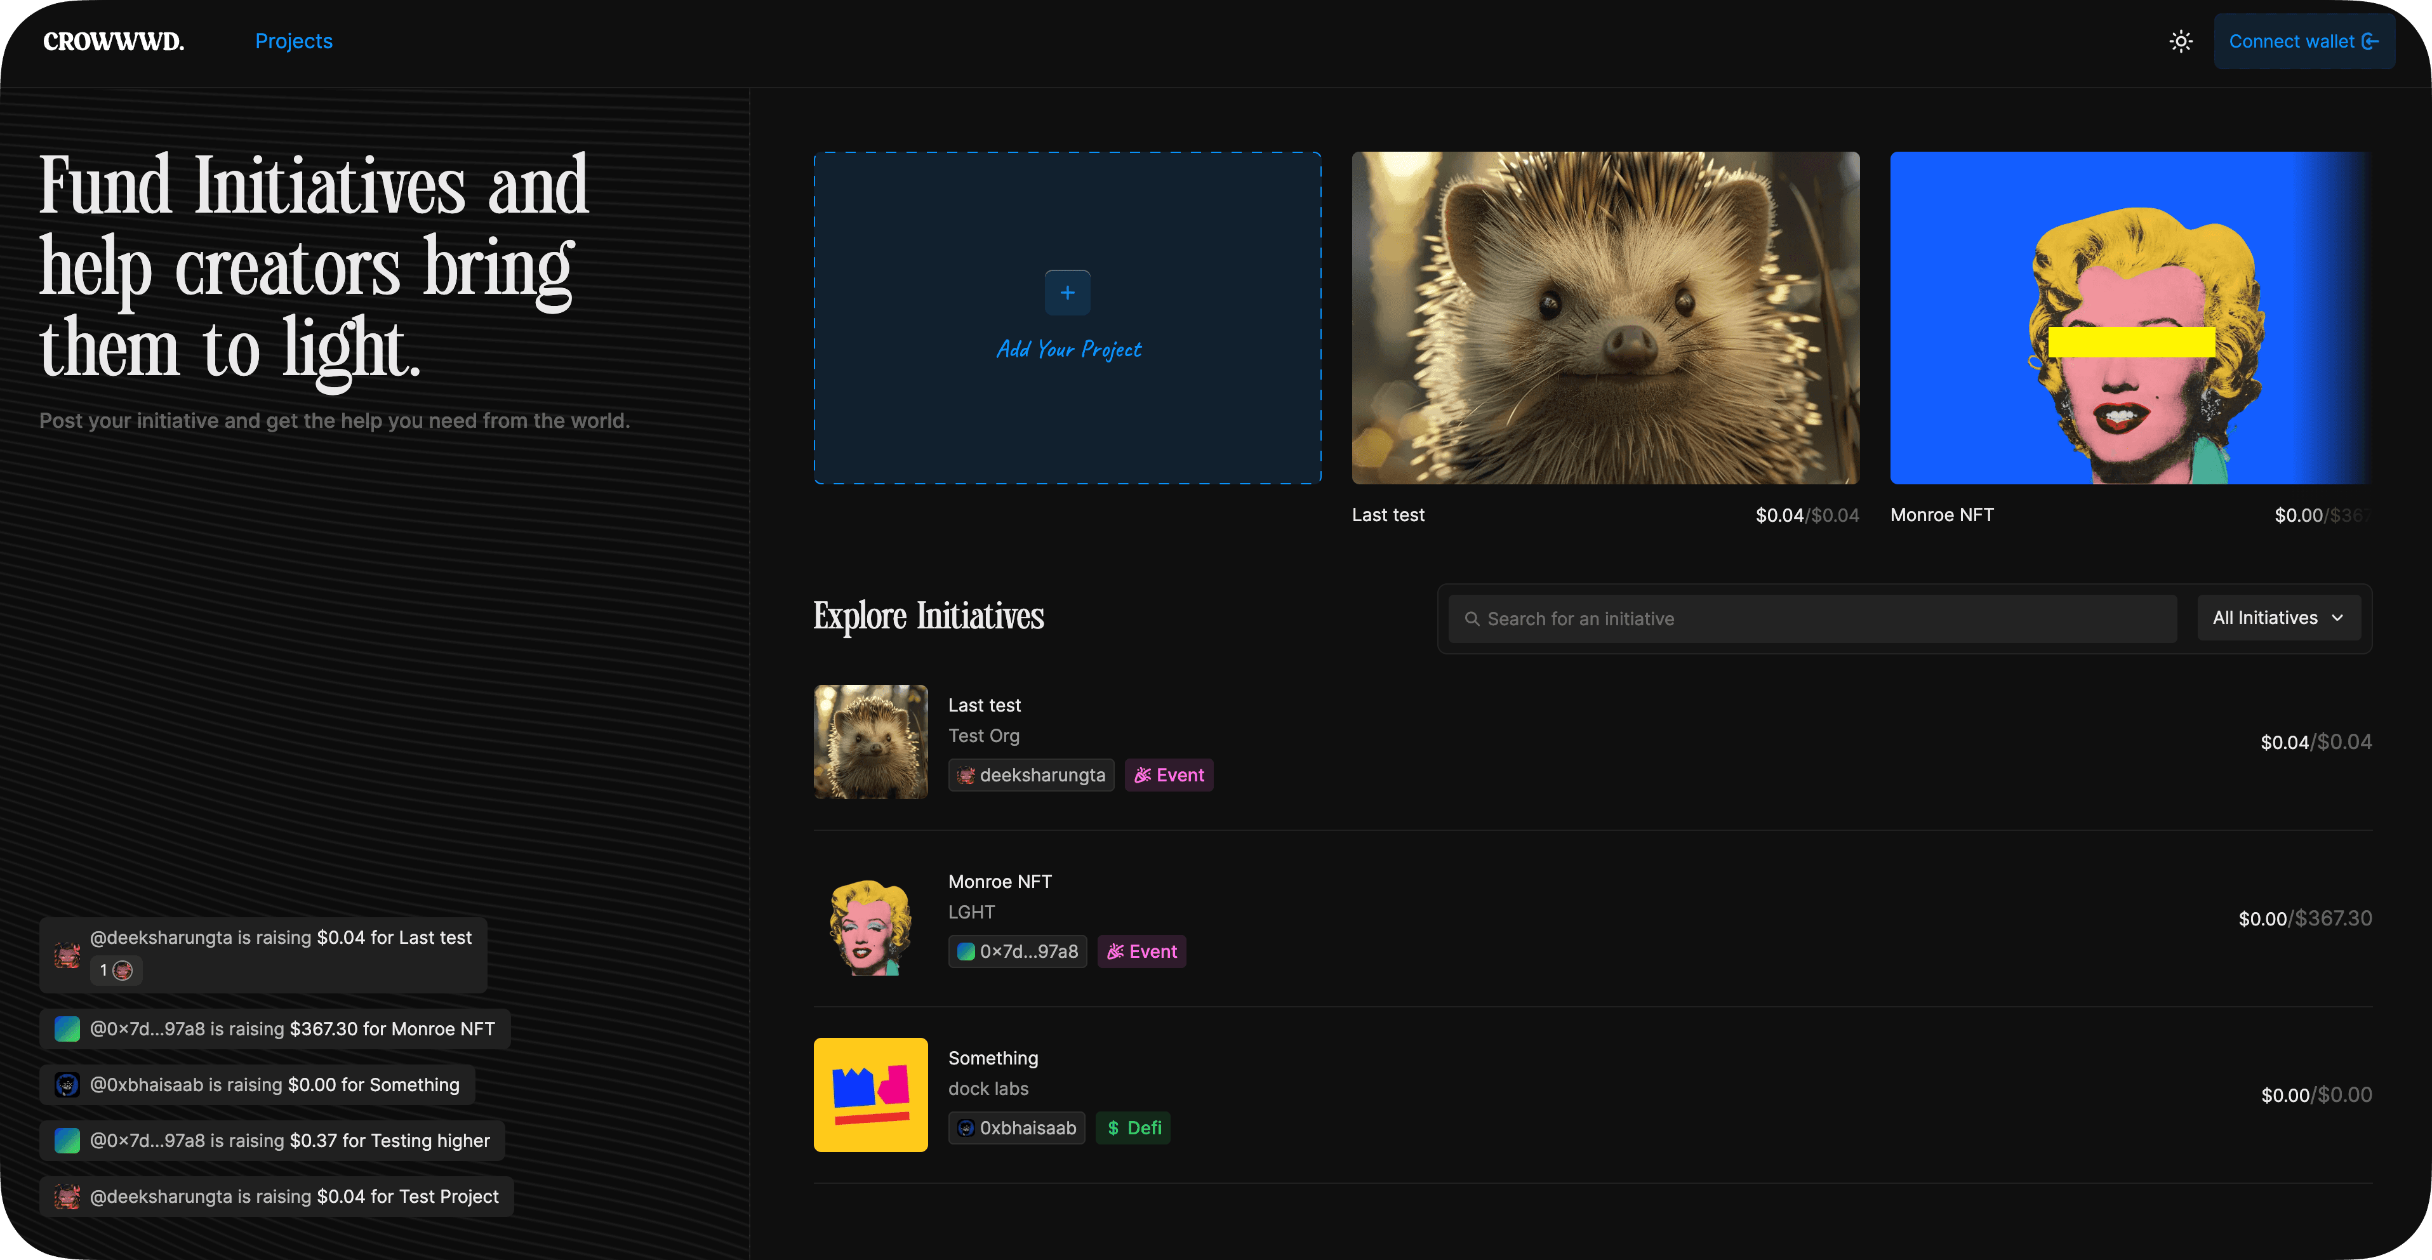Click the Defi tag on Something row
The height and width of the screenshot is (1260, 2432).
tap(1133, 1128)
